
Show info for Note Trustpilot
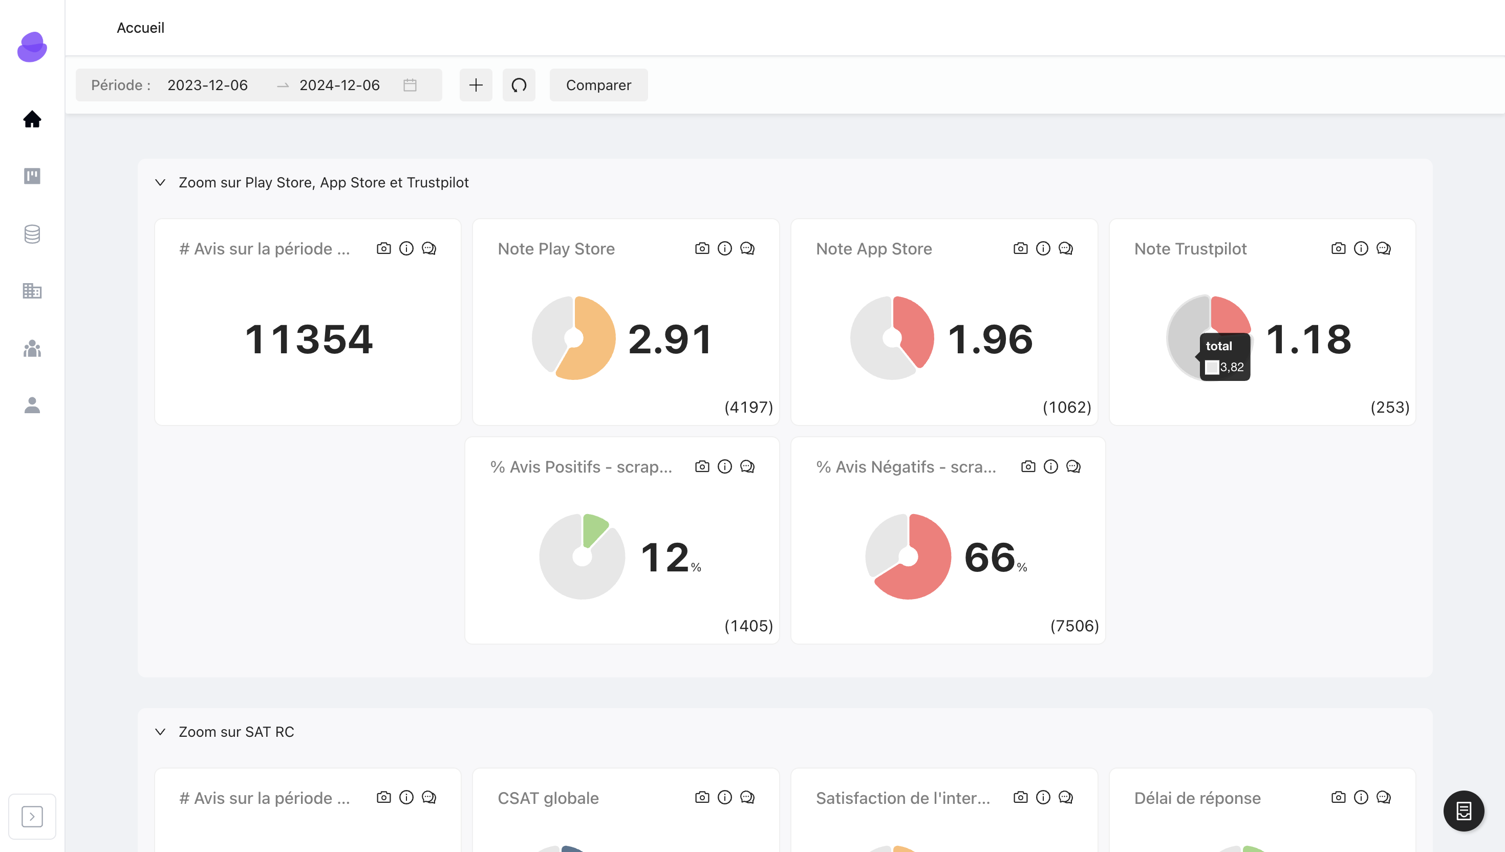coord(1361,249)
